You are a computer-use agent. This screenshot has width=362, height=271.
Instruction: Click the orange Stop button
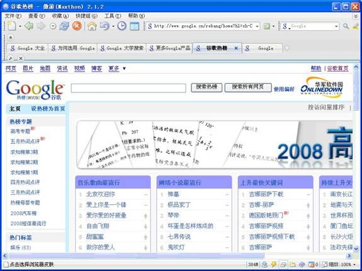tap(77, 26)
